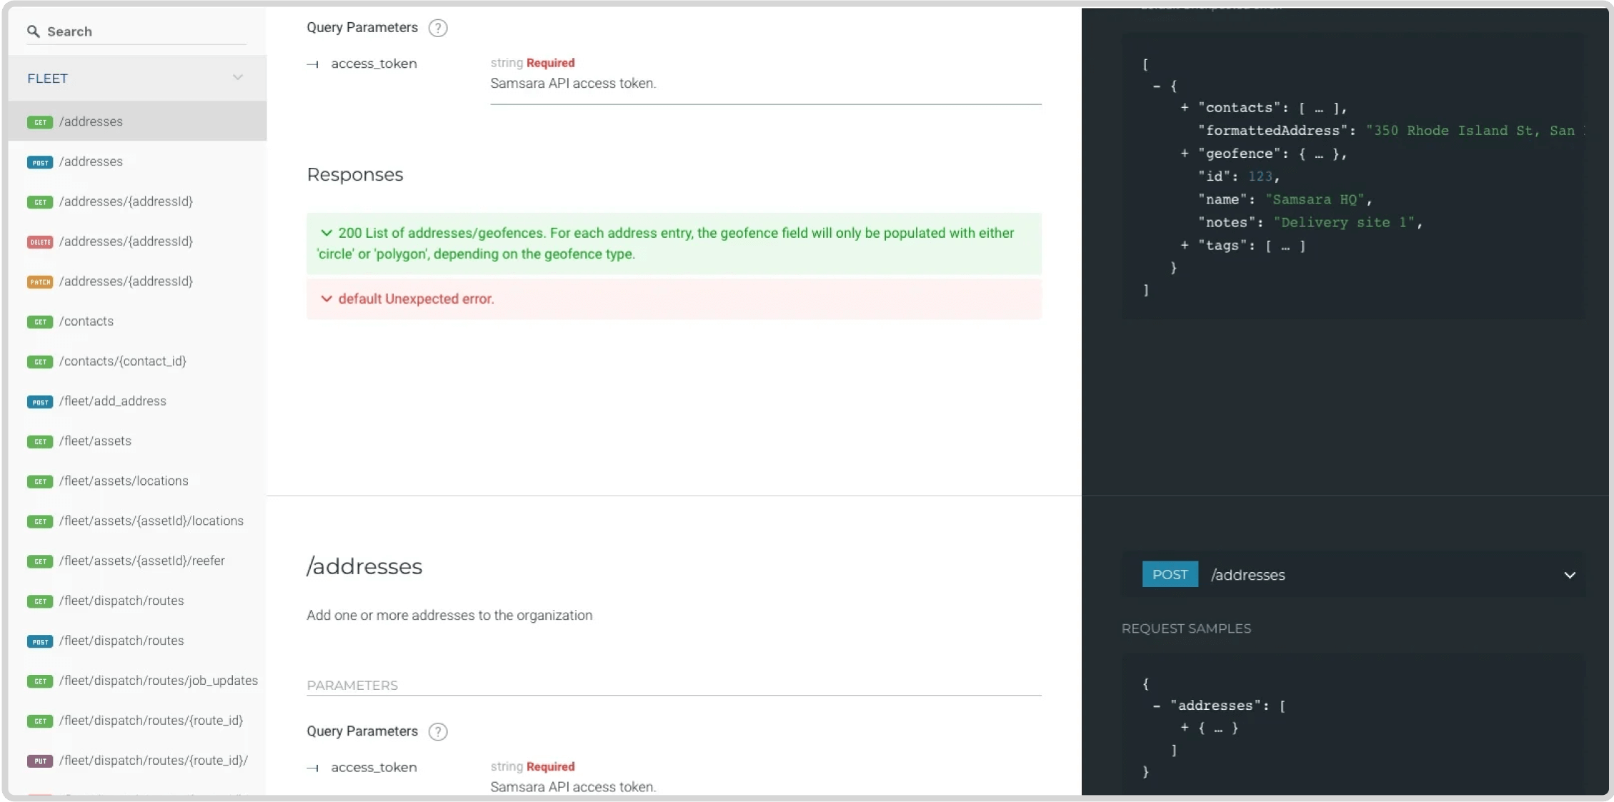
Task: Expand the POST /addresses request sample panel
Action: pyautogui.click(x=1569, y=574)
